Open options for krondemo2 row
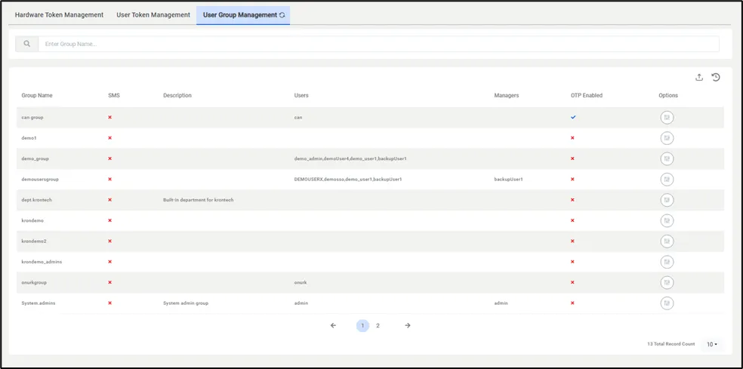 (x=667, y=241)
